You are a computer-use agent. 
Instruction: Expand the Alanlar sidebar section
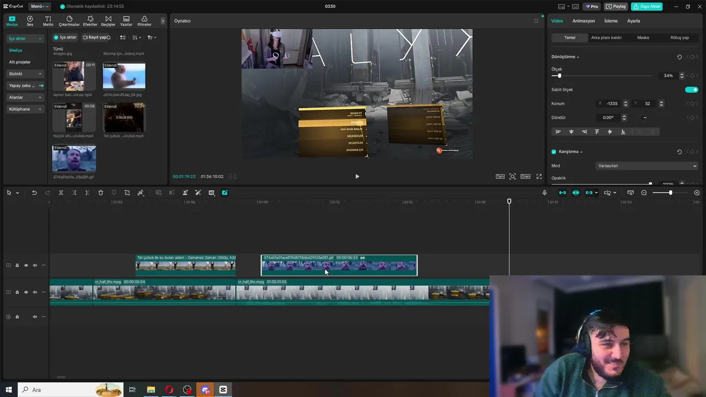click(26, 97)
